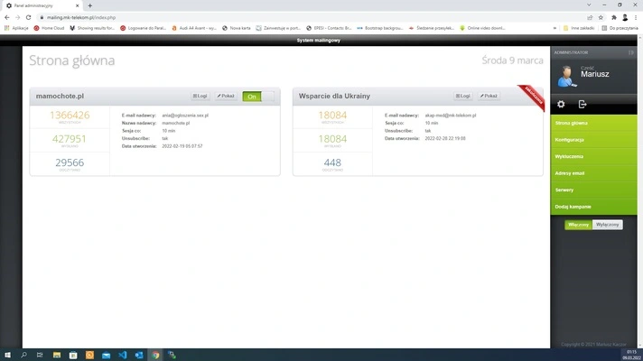Open the Inne zakładki folder
This screenshot has width=643, height=361.
tap(579, 28)
